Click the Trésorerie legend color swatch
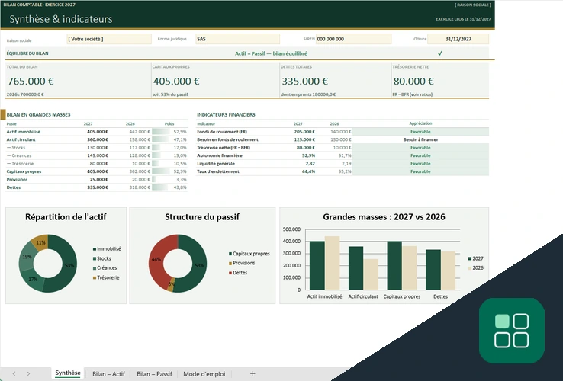563x381 pixels. click(95, 277)
